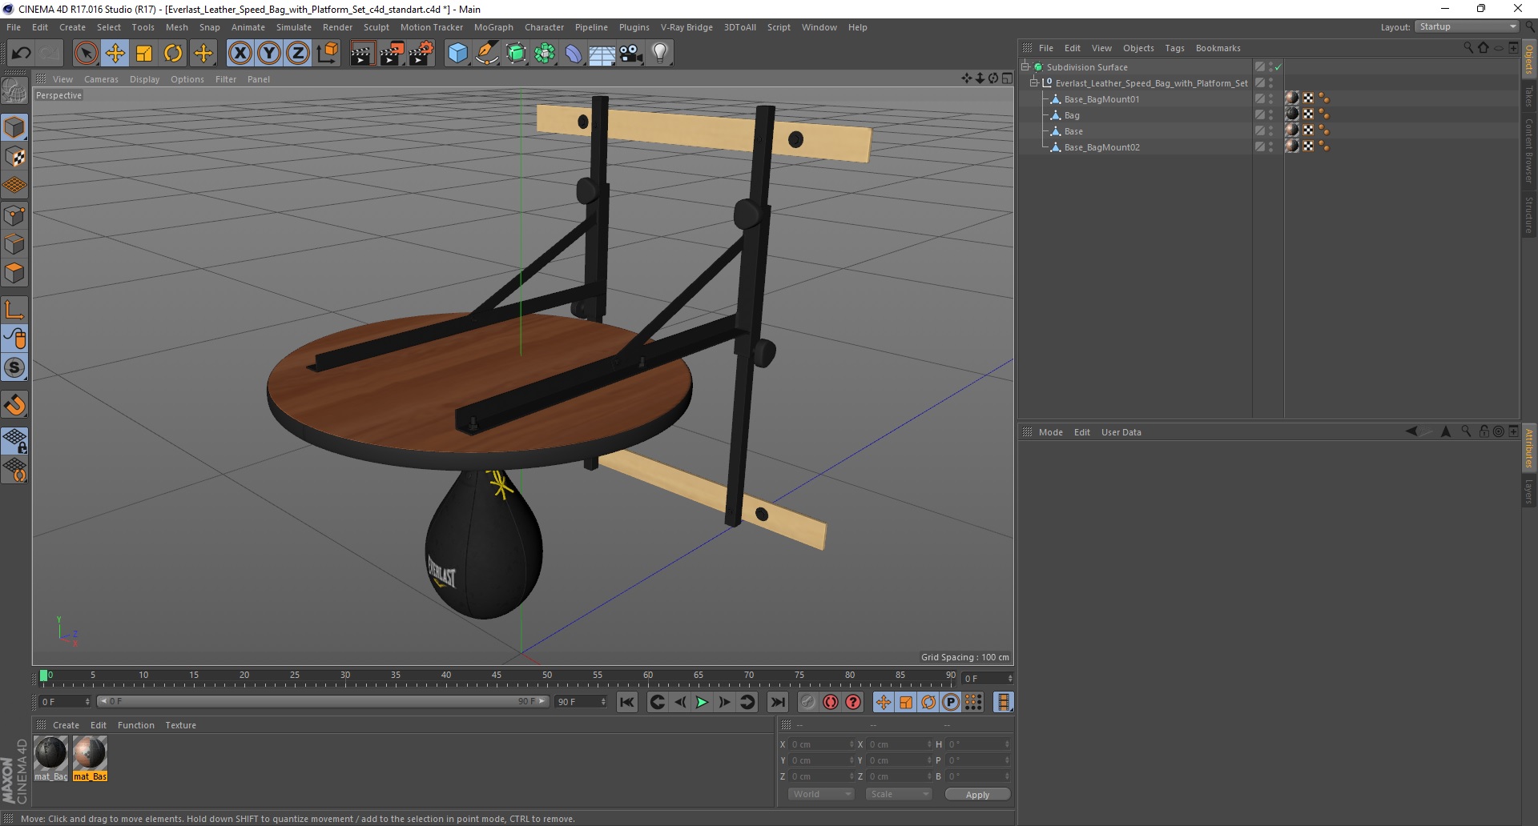Toggle the coordinate system icon
Image resolution: width=1538 pixels, height=826 pixels.
327,53
